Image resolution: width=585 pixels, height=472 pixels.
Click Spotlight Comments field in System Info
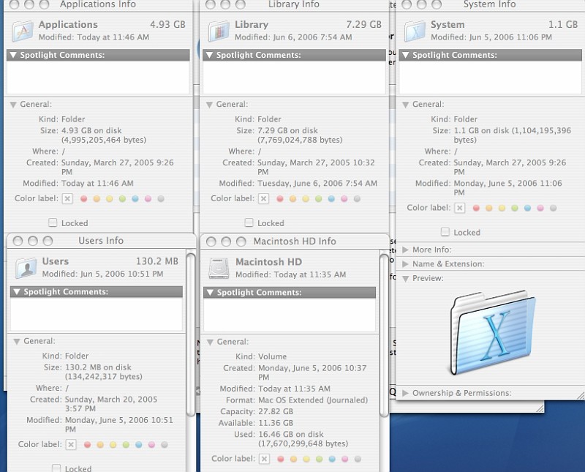490,78
